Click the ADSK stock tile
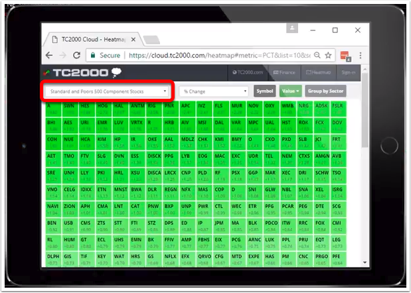411x293 pixels. tap(321, 109)
